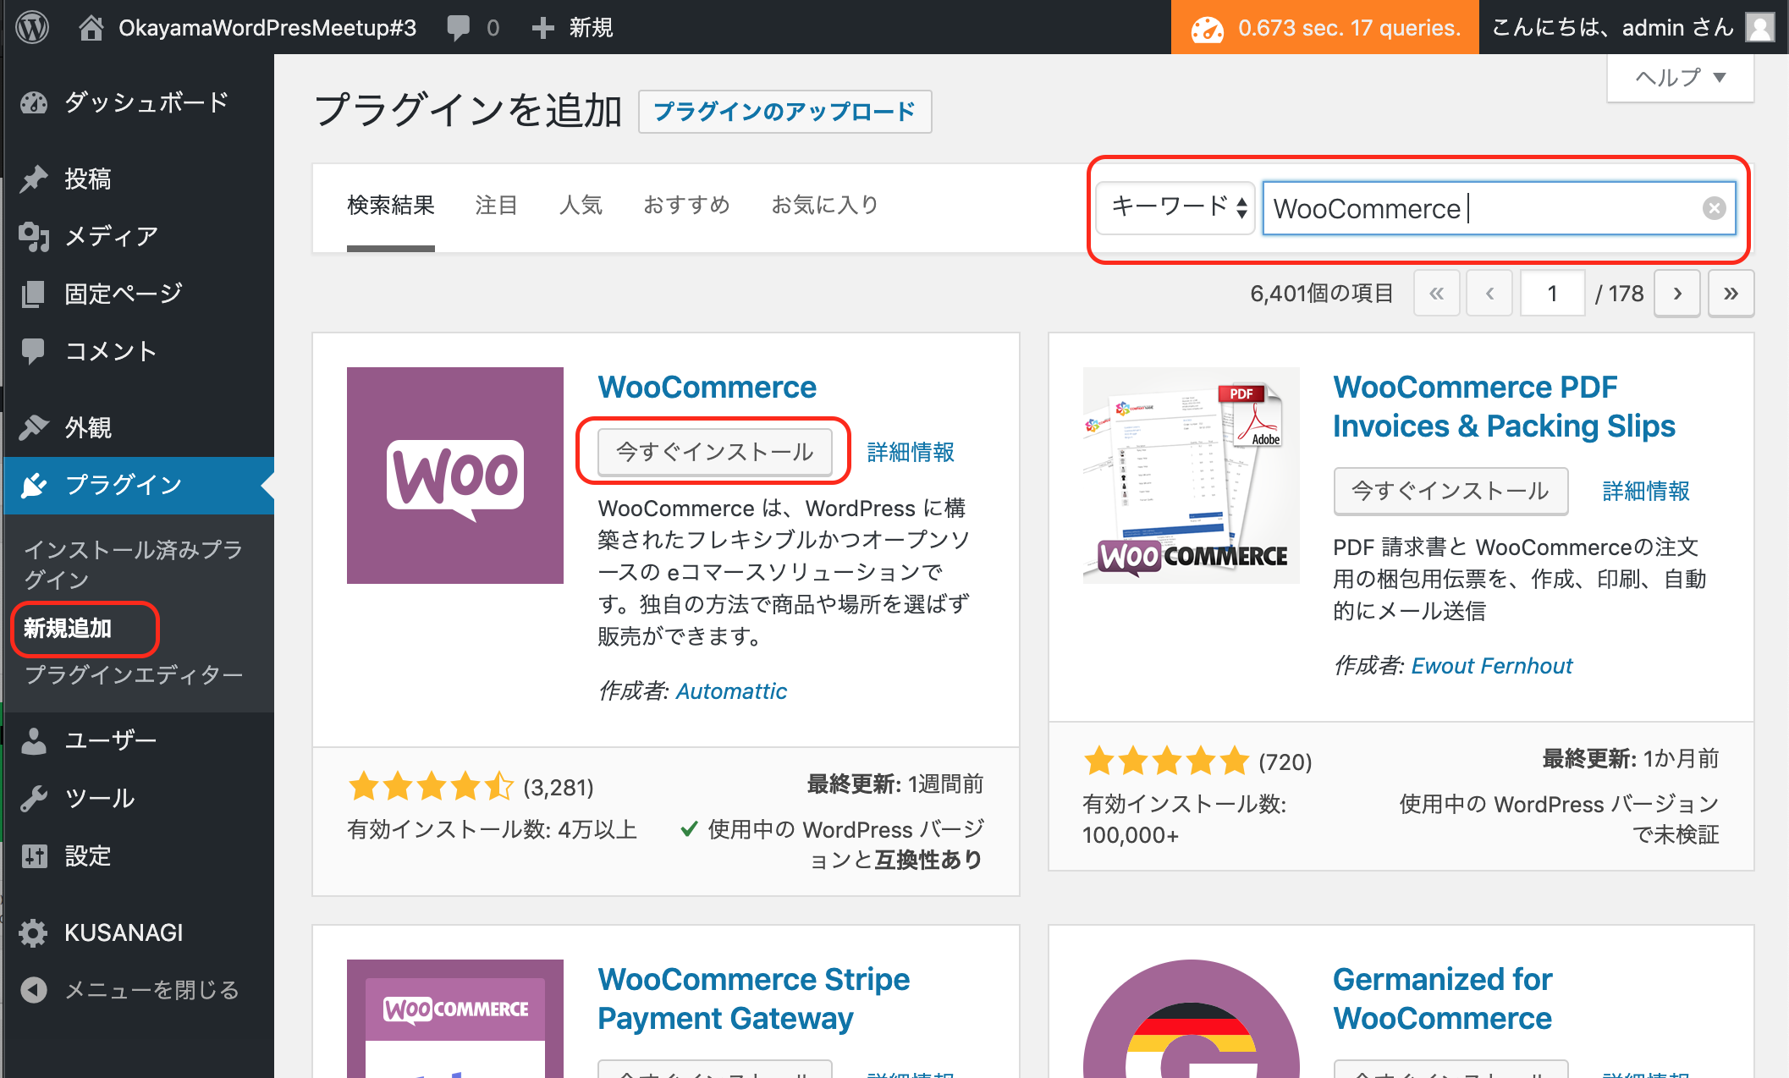Click the プラグインのアップロード button
The width and height of the screenshot is (1789, 1078).
click(x=784, y=112)
